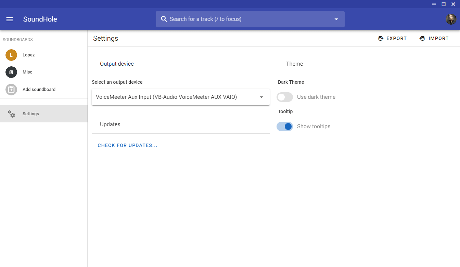Click the Add soundboard plus icon
460x267 pixels.
[x=11, y=90]
